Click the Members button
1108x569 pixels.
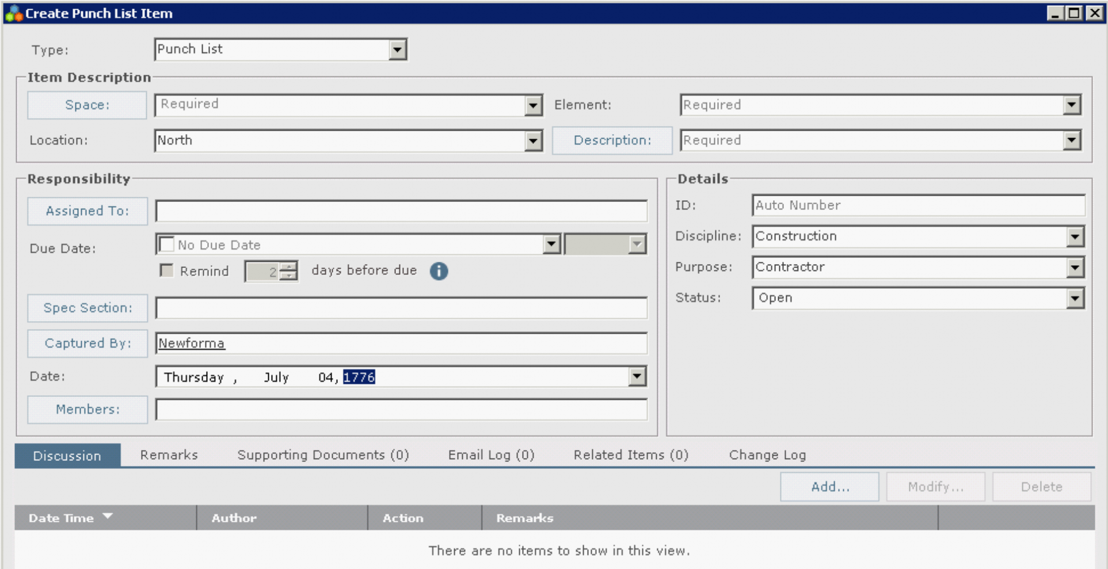(87, 410)
